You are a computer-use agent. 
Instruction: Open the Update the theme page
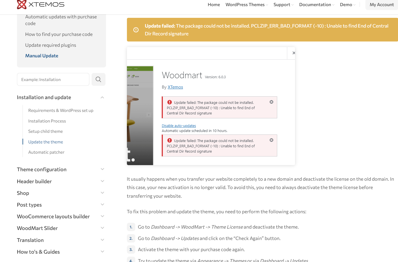click(x=46, y=142)
